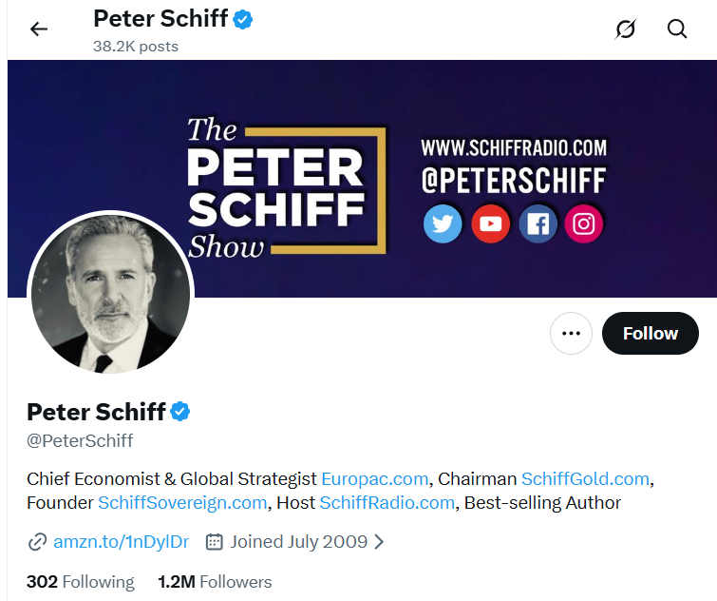Click the Instagram icon in banner
Image resolution: width=717 pixels, height=601 pixels.
tap(584, 224)
